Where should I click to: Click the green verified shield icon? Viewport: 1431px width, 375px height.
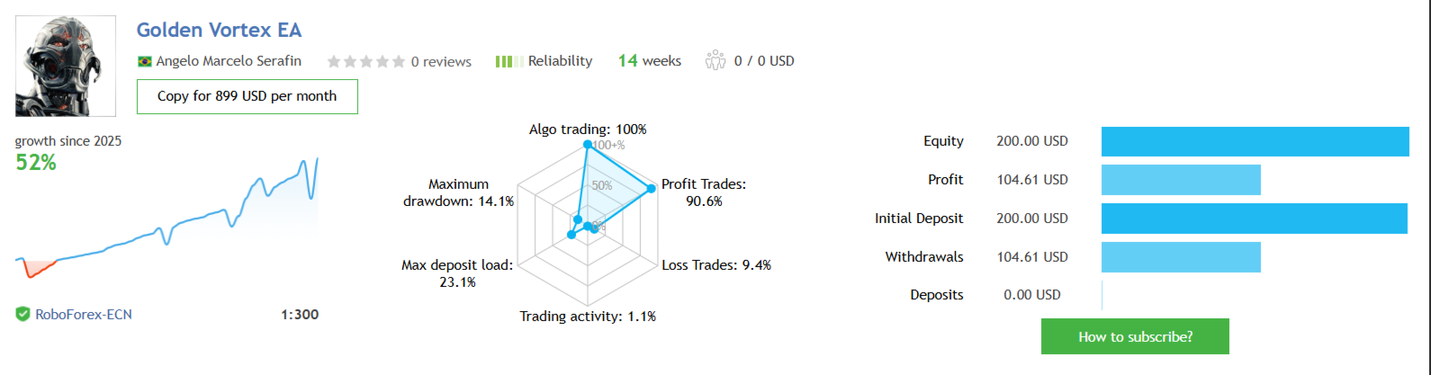tap(22, 315)
